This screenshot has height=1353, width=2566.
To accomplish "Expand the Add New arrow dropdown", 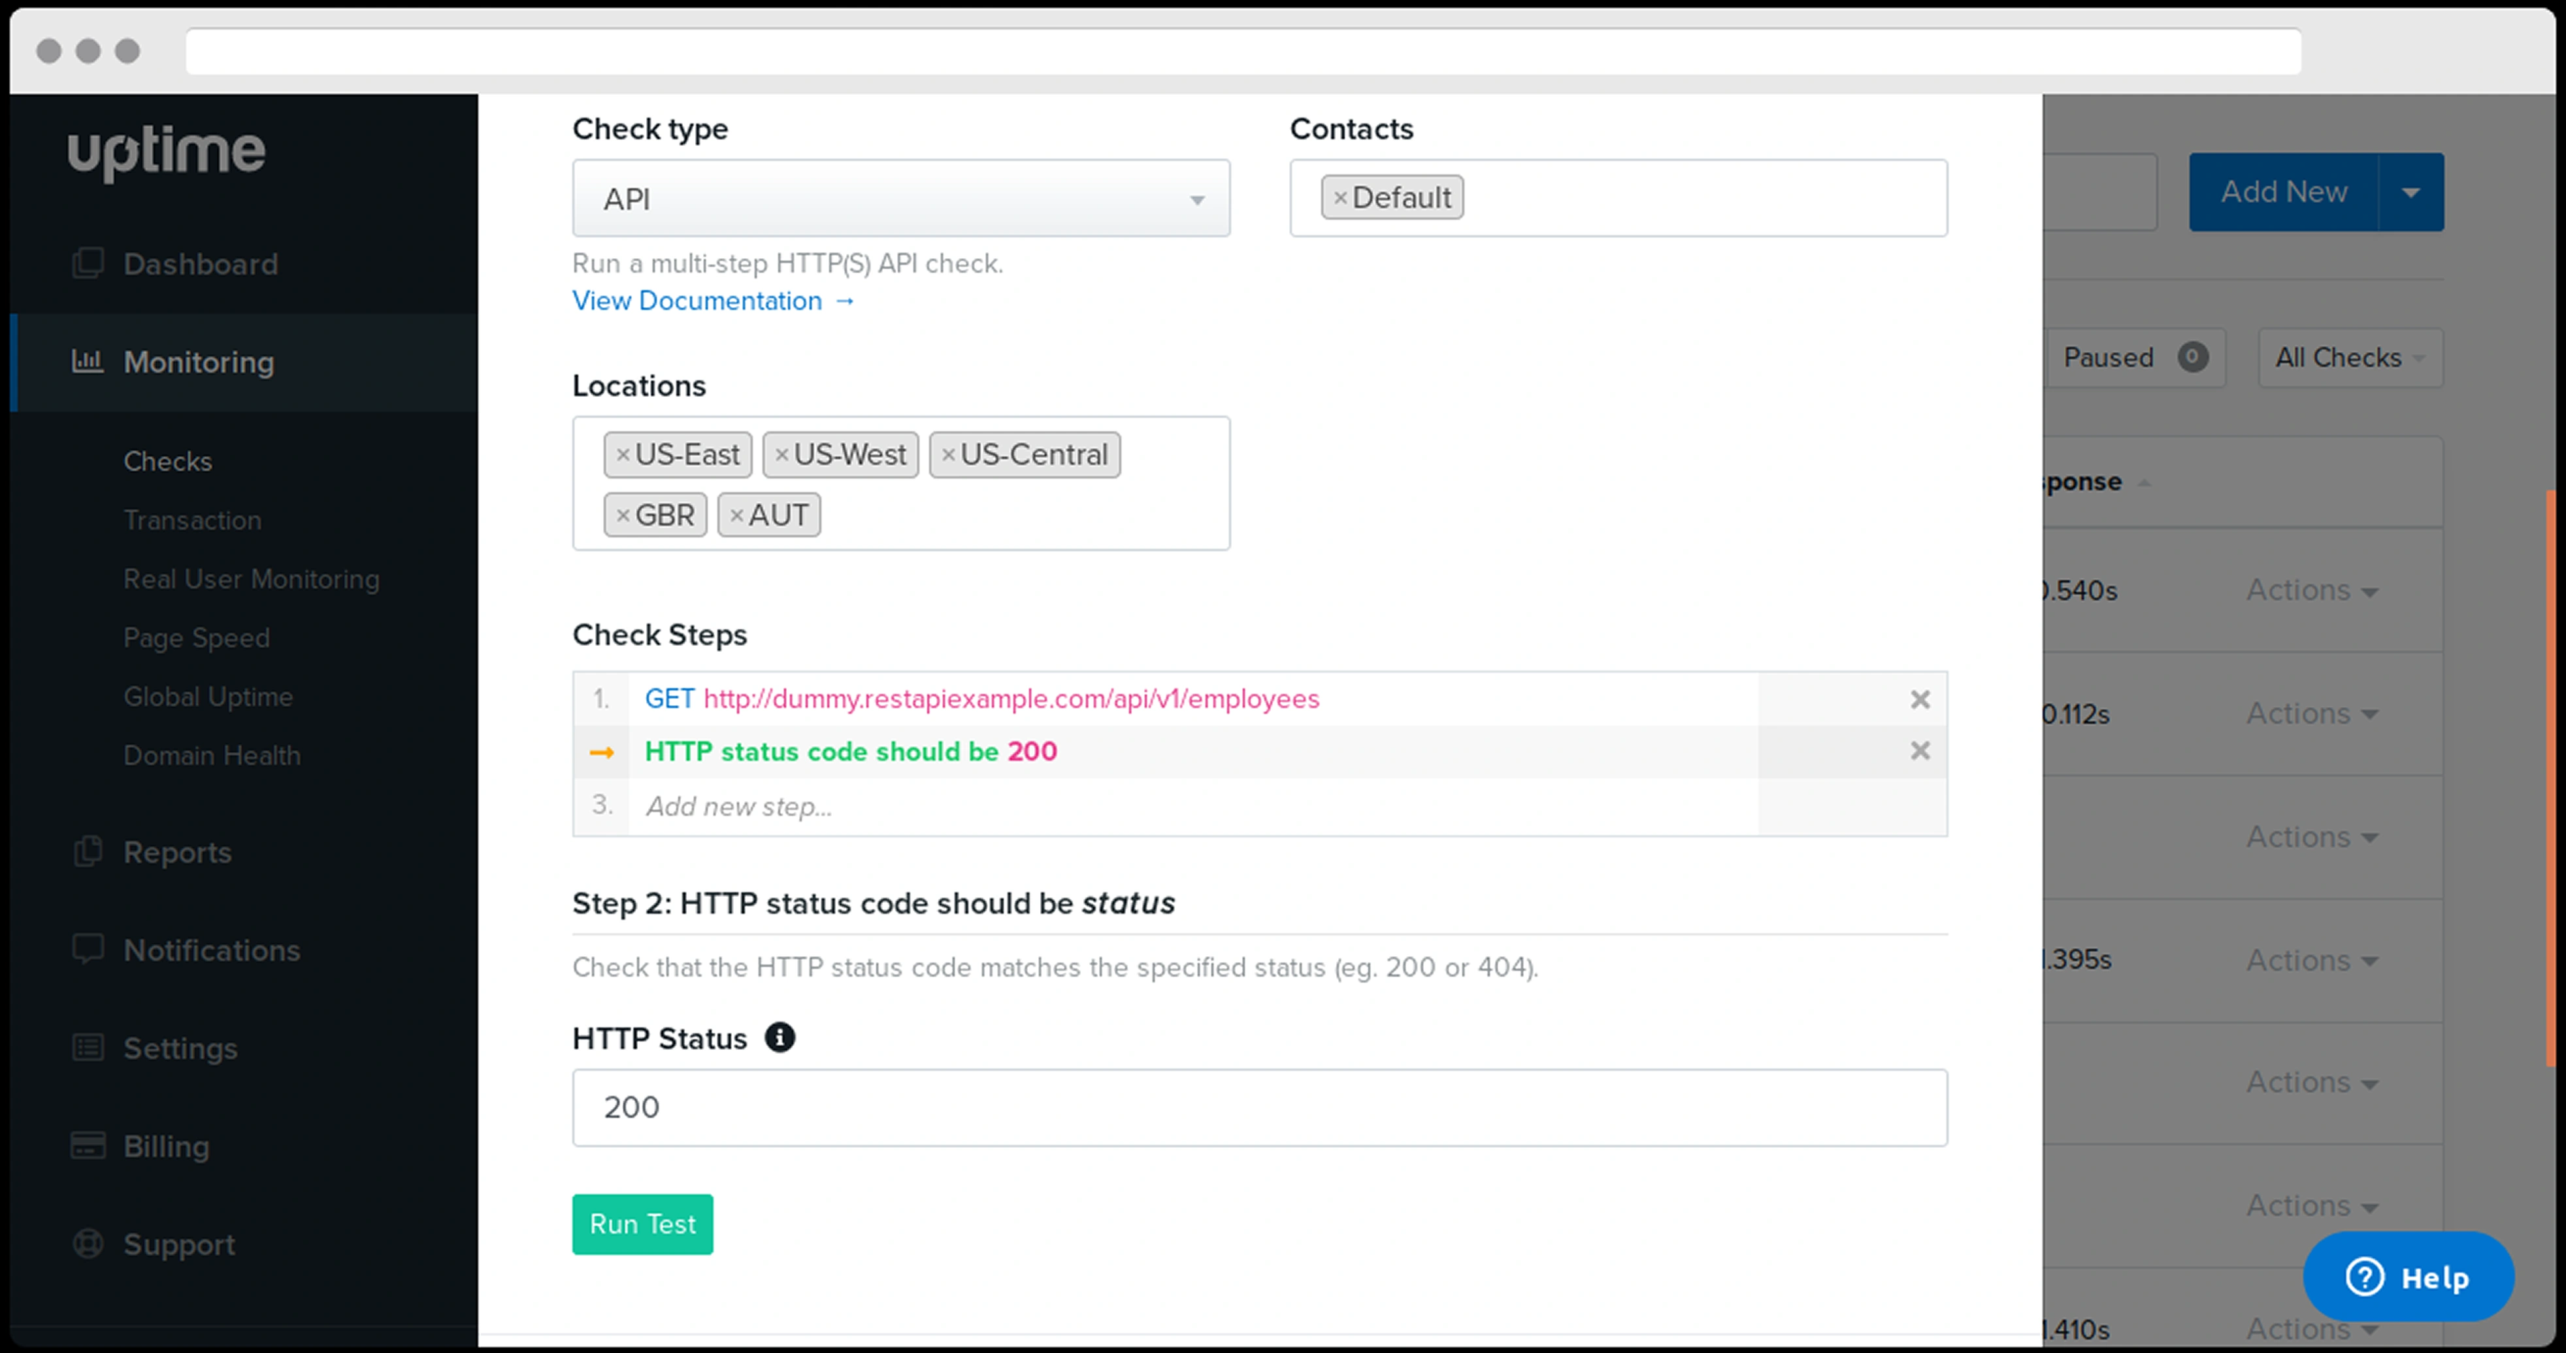I will point(2410,192).
